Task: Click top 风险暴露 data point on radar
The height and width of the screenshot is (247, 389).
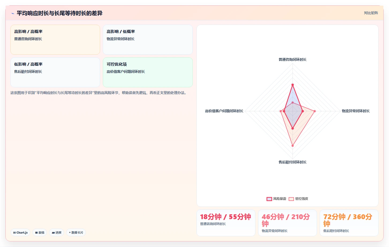Action: pos(293,85)
